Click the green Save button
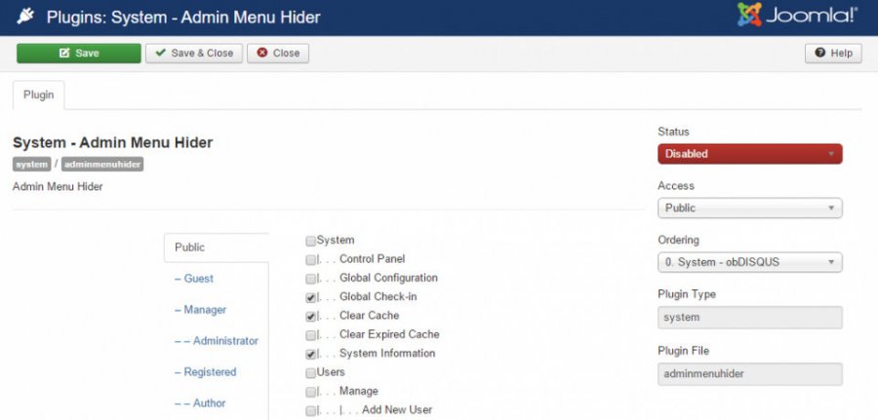 click(78, 53)
